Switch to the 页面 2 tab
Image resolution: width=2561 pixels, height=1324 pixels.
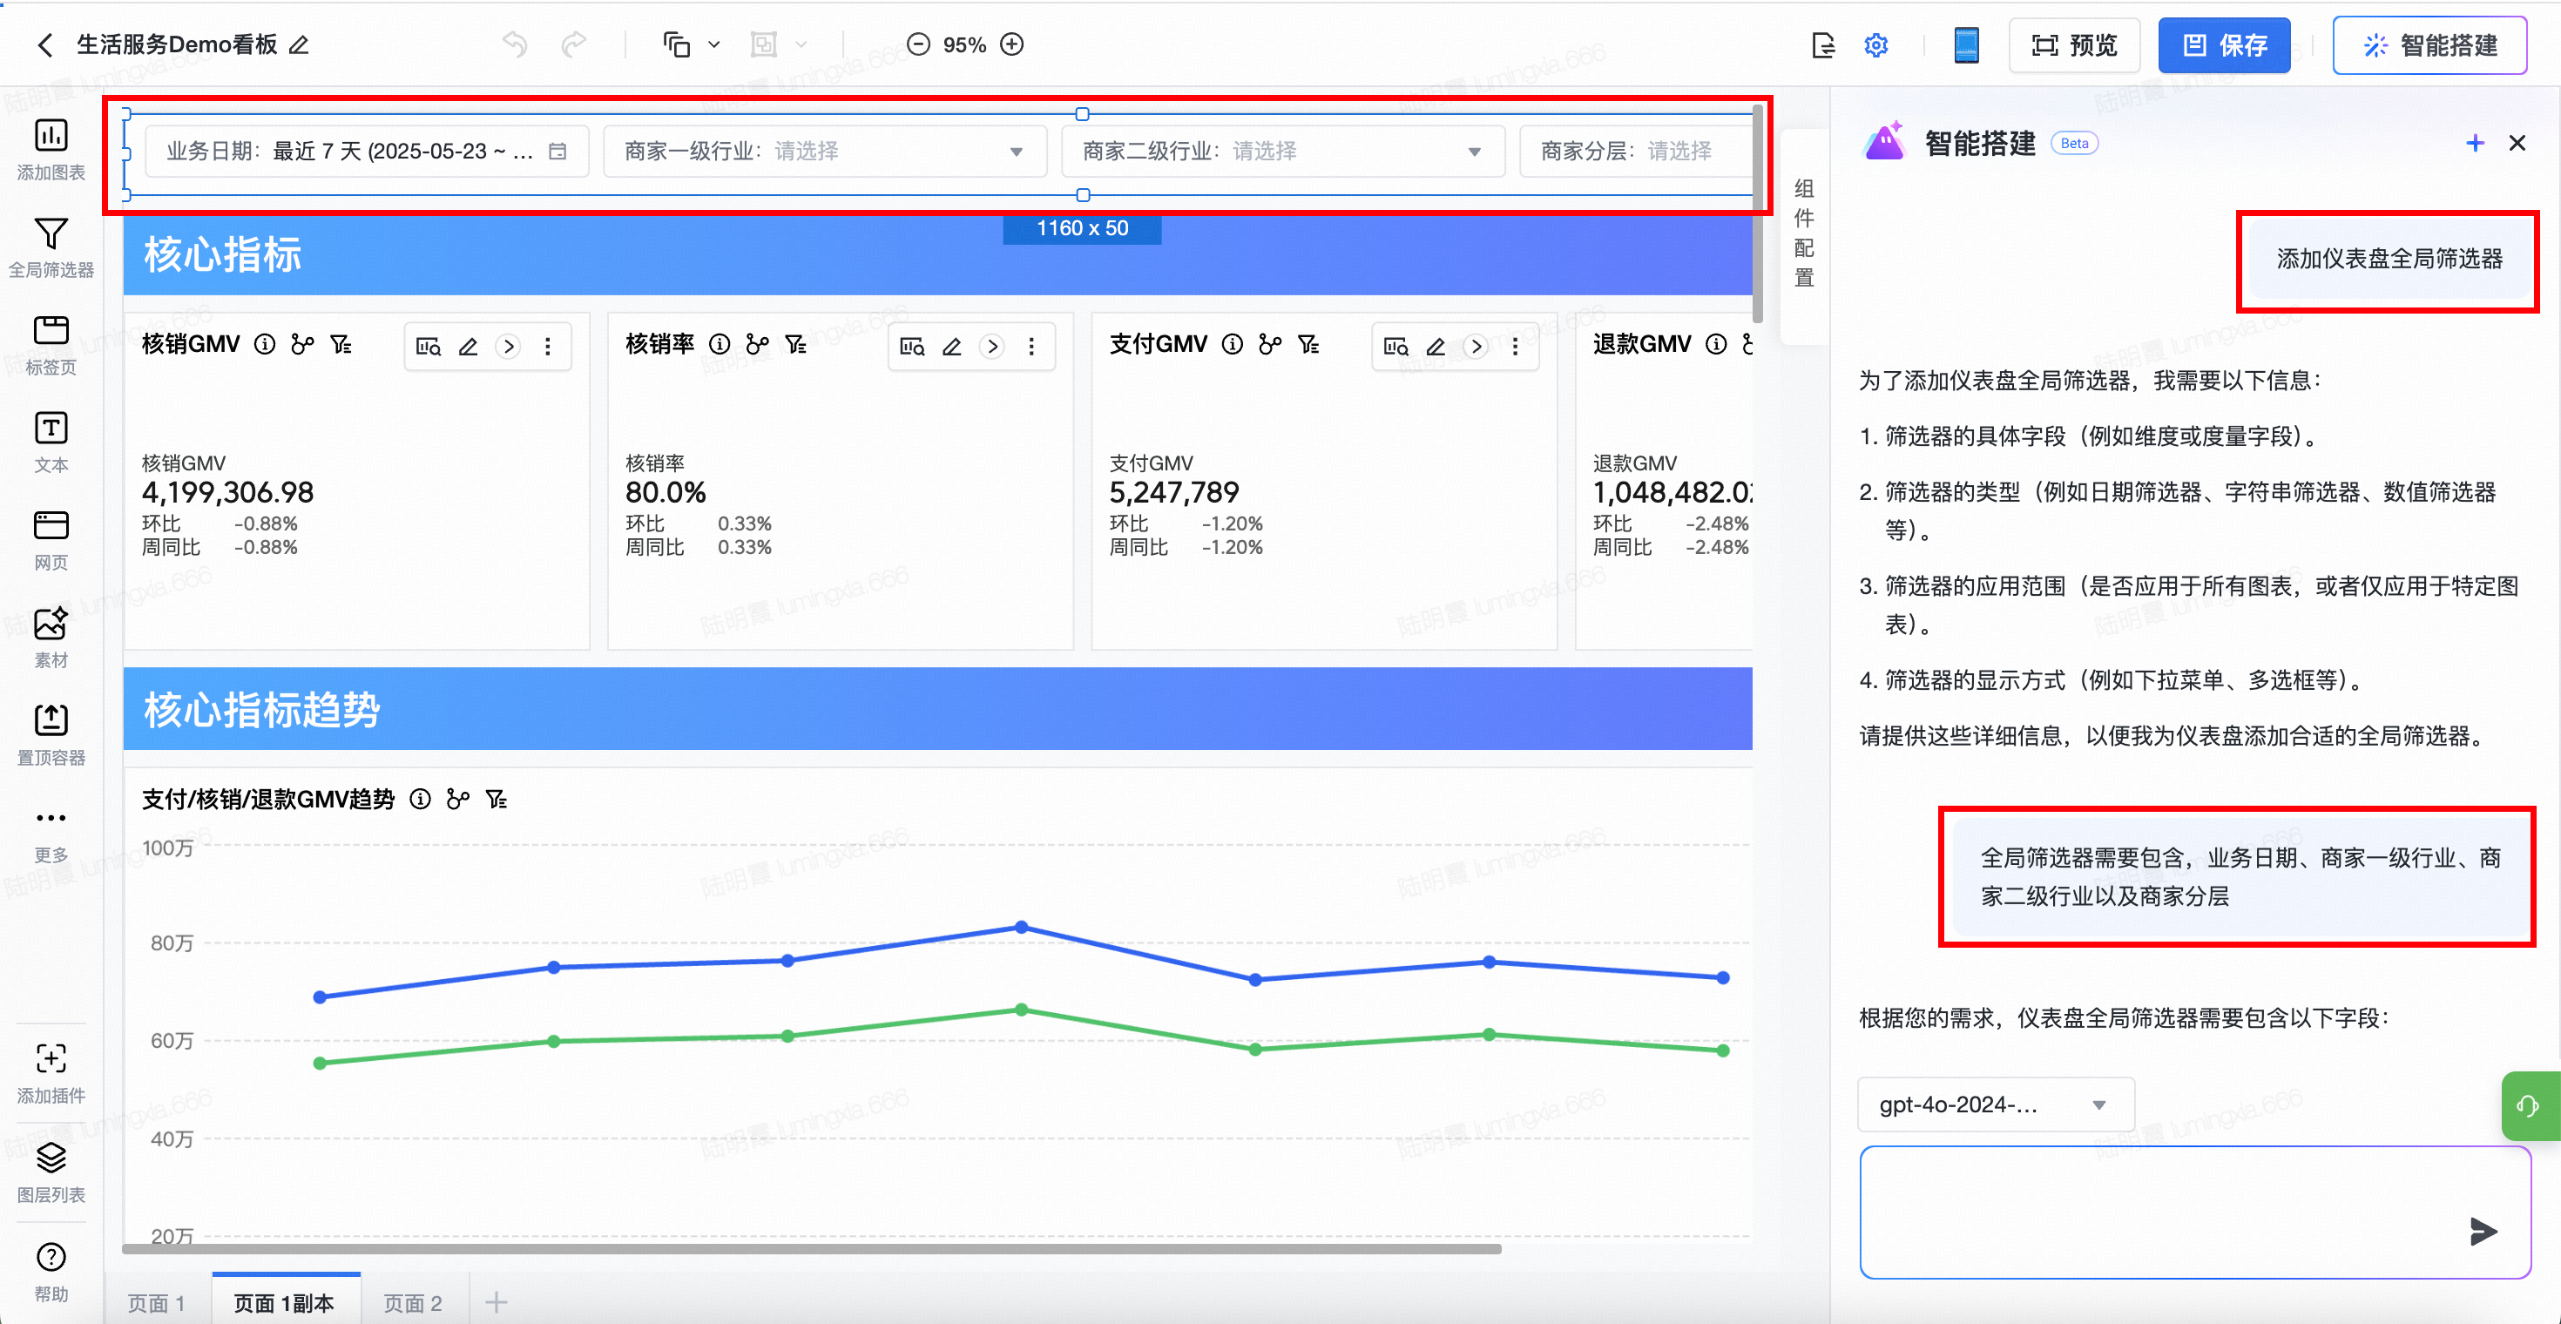point(413,1303)
